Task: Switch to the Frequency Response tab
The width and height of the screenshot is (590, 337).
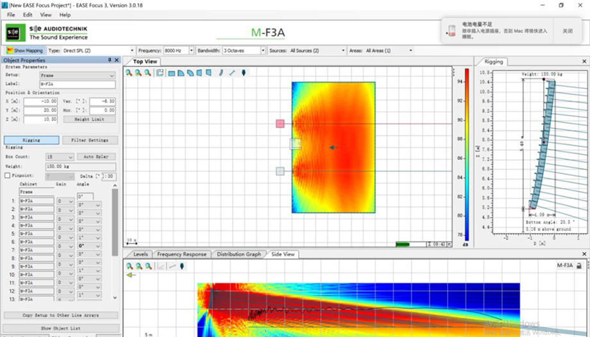Action: pyautogui.click(x=181, y=254)
